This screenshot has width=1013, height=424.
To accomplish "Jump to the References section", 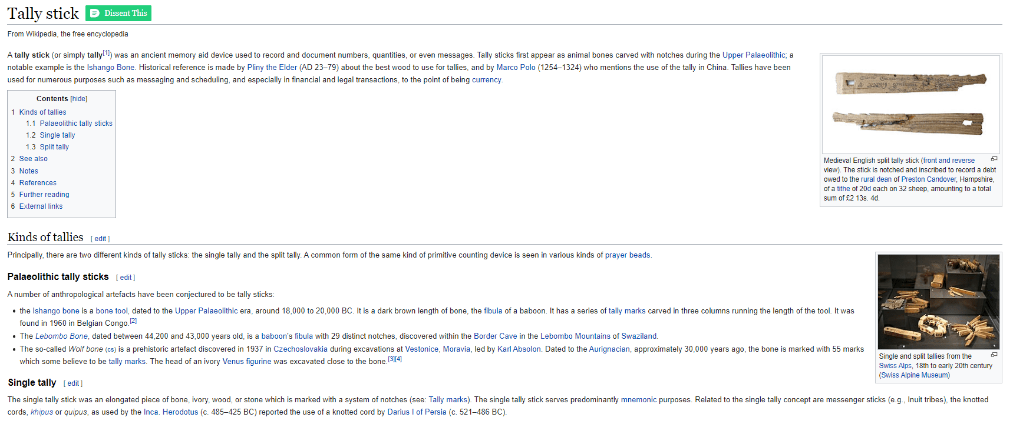I will [x=38, y=183].
